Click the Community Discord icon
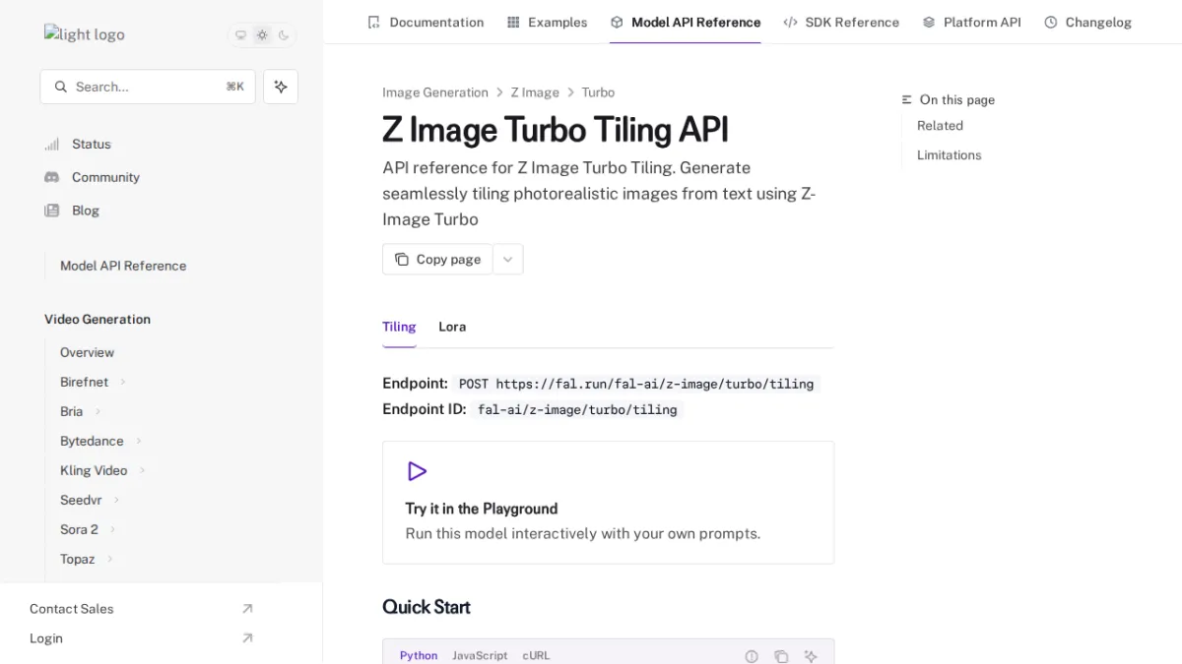 (52, 177)
